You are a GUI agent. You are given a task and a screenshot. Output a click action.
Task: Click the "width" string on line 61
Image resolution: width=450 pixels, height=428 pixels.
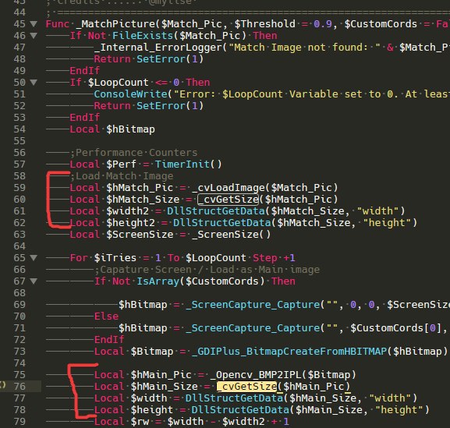[377, 211]
